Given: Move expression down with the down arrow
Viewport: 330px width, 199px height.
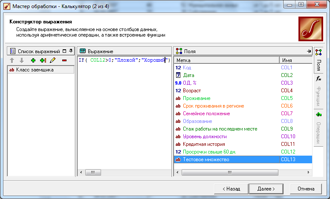Looking at the screenshot, I should (22, 60).
